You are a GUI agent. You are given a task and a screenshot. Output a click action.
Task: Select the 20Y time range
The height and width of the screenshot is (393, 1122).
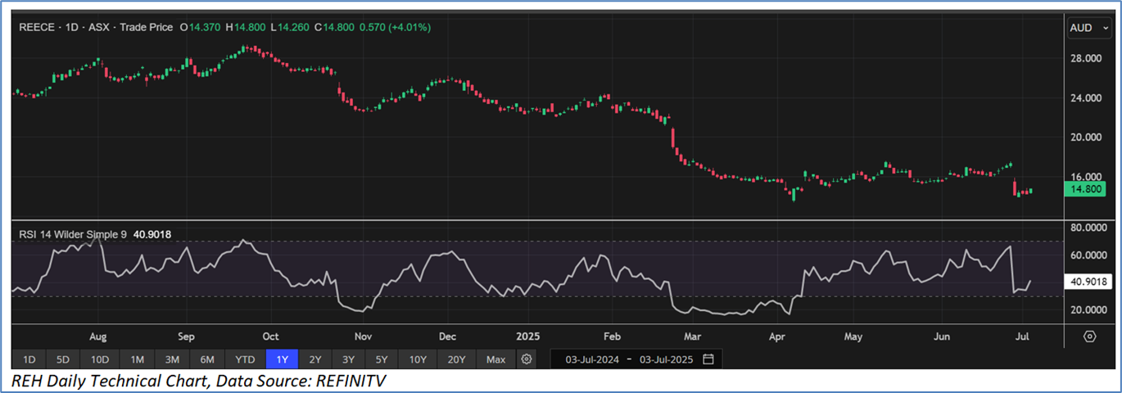[x=456, y=359]
